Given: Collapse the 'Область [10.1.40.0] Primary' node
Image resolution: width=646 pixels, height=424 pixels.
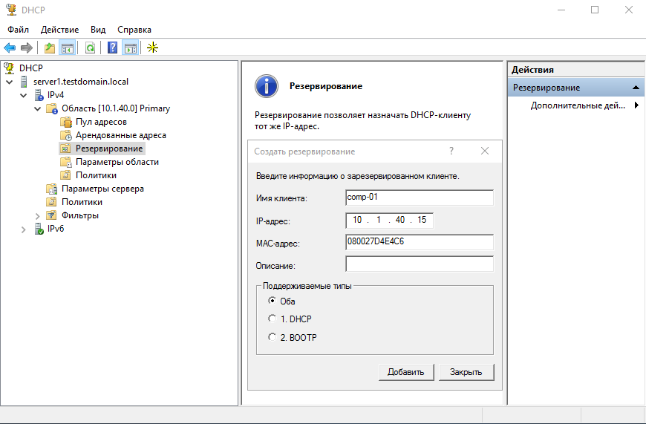Looking at the screenshot, I should tap(38, 108).
